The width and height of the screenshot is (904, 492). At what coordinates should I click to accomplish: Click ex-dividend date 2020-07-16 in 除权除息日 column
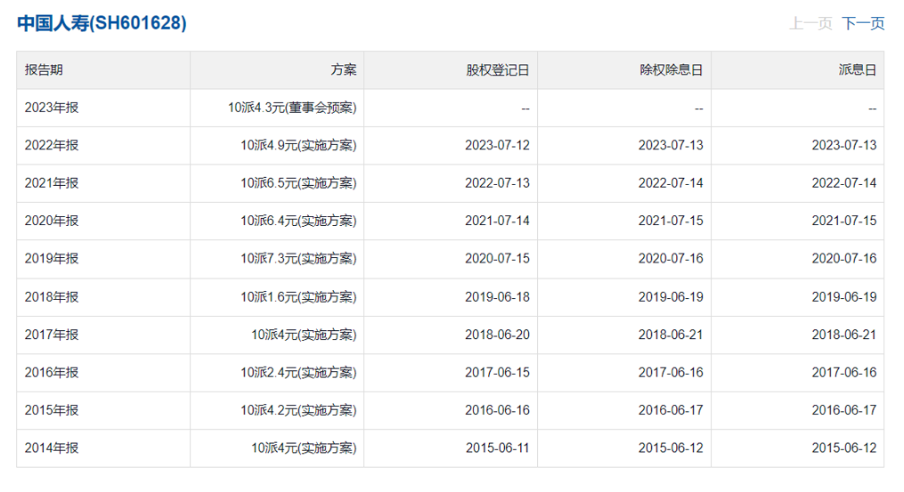pos(671,259)
